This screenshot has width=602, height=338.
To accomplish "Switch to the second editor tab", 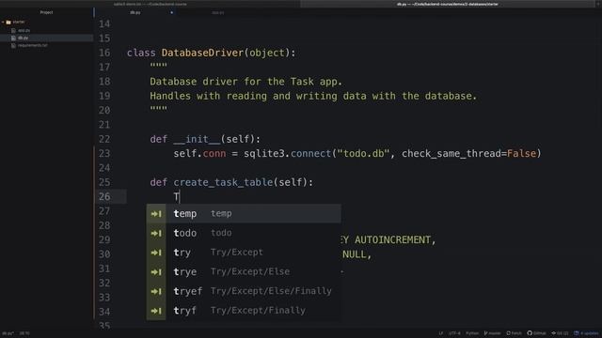I will tap(217, 12).
